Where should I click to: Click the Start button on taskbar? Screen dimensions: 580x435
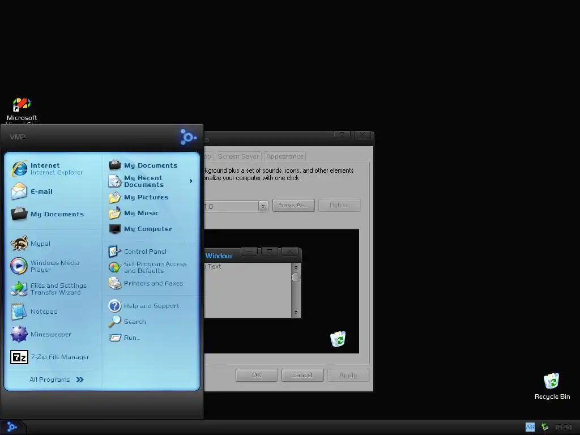(x=11, y=427)
